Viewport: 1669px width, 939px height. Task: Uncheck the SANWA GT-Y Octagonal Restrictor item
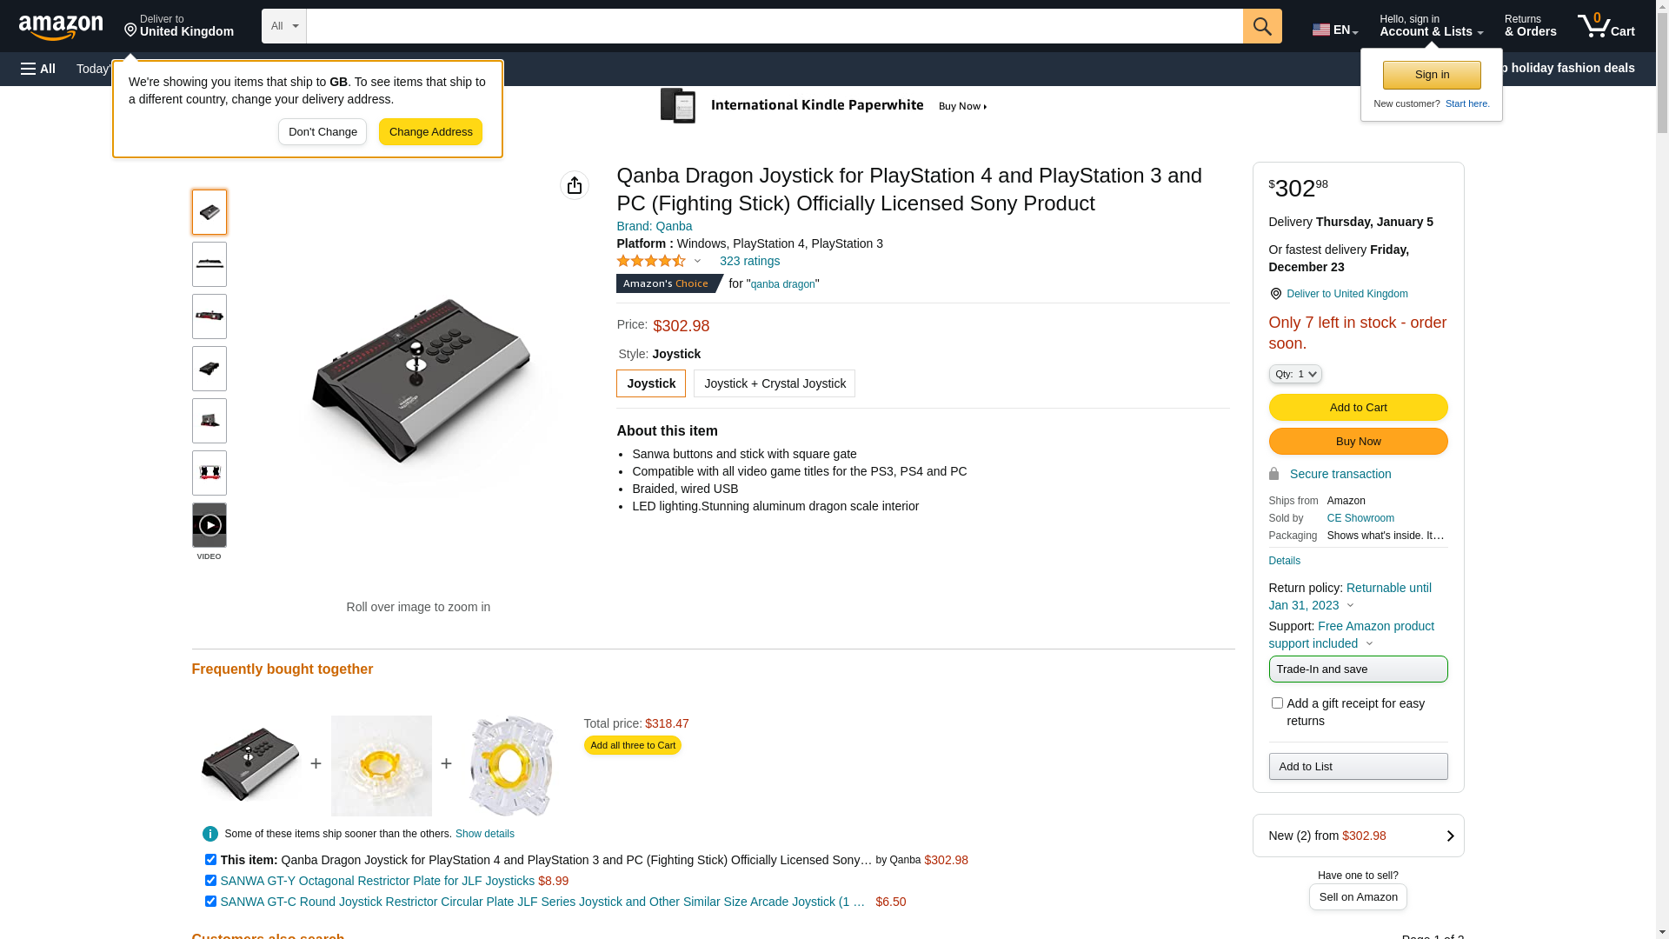point(210,881)
